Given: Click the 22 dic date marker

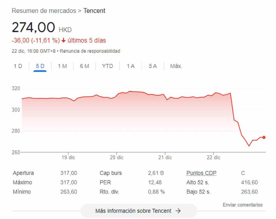Looking at the screenshot, I should (213, 157).
